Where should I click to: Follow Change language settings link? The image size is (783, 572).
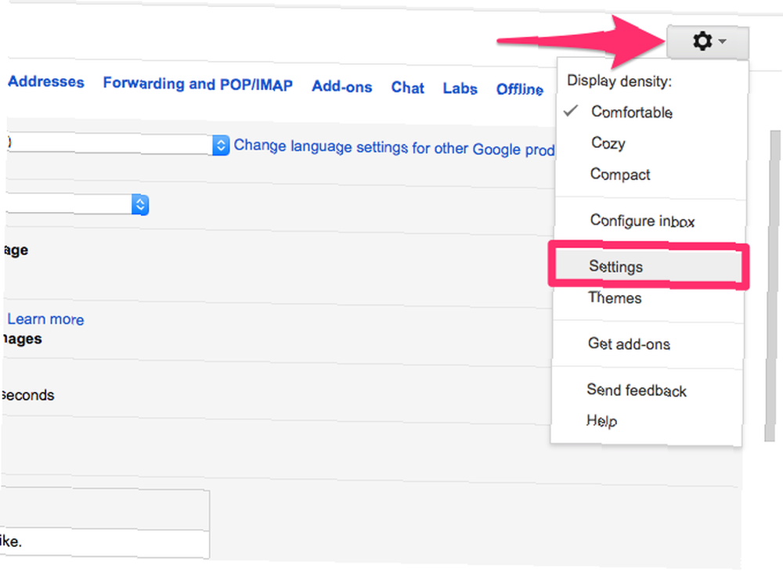point(394,148)
